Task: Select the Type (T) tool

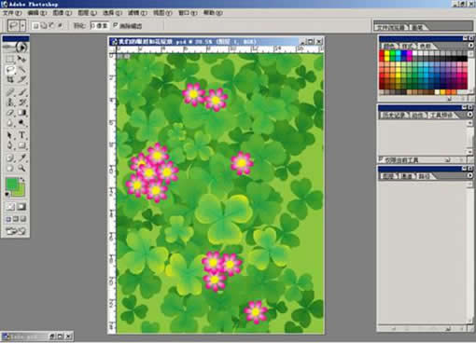Action: pyautogui.click(x=21, y=135)
